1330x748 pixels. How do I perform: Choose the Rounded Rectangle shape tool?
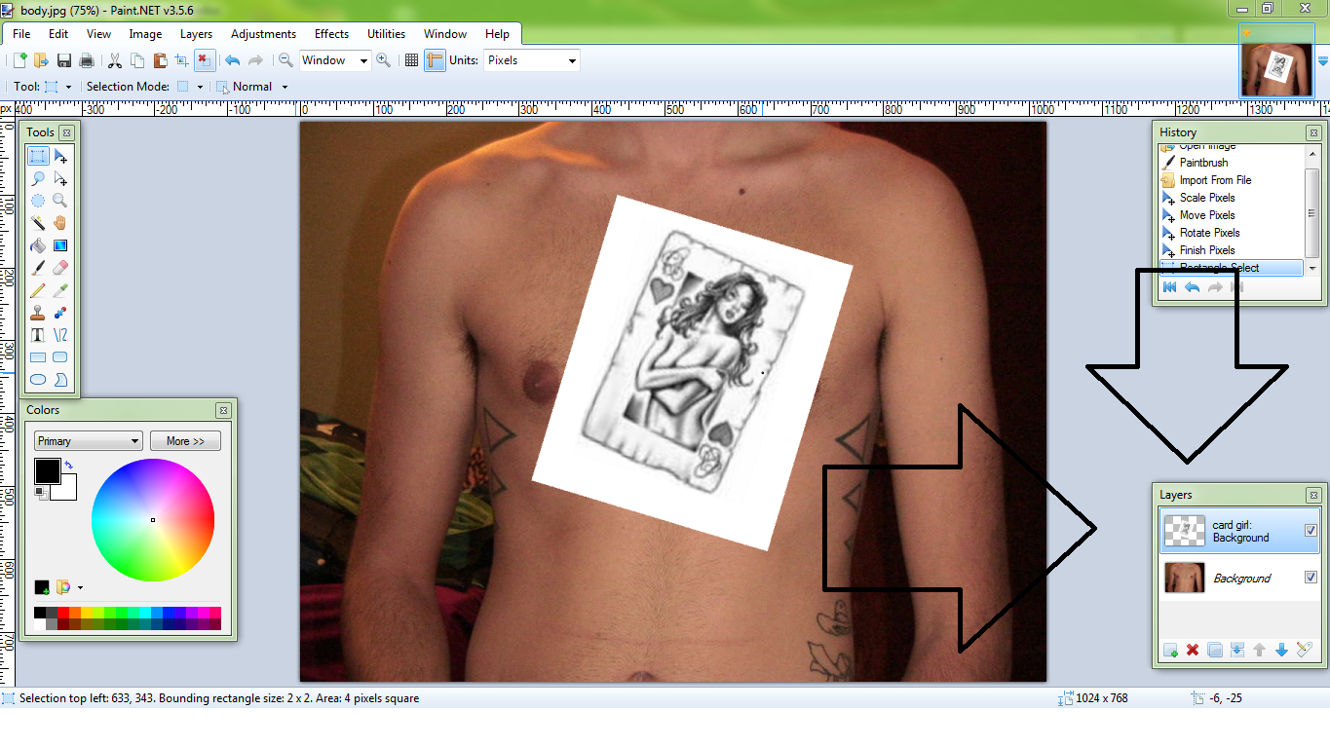click(x=60, y=357)
